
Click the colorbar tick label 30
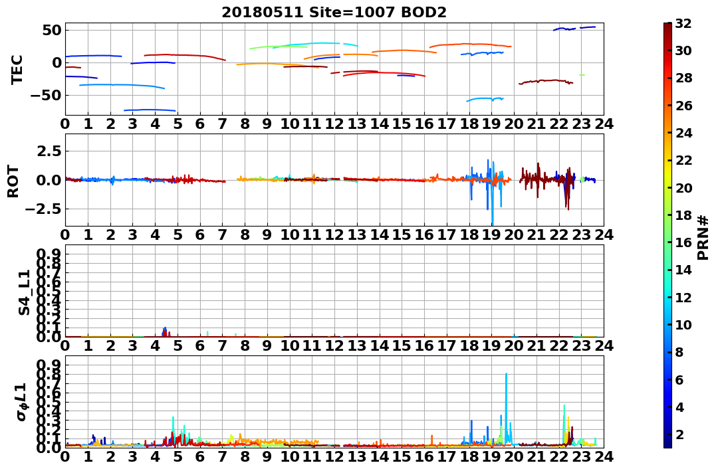point(683,50)
